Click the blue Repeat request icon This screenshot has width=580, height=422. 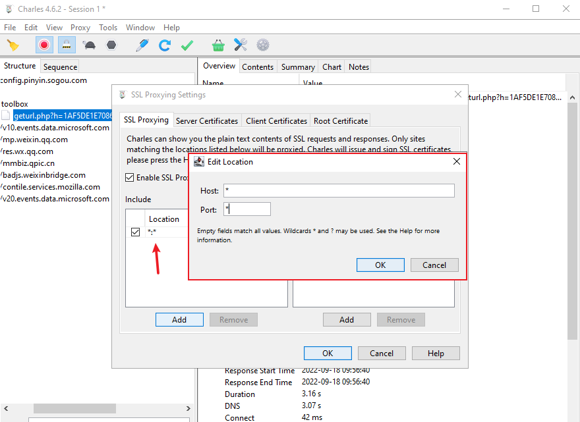click(x=165, y=45)
